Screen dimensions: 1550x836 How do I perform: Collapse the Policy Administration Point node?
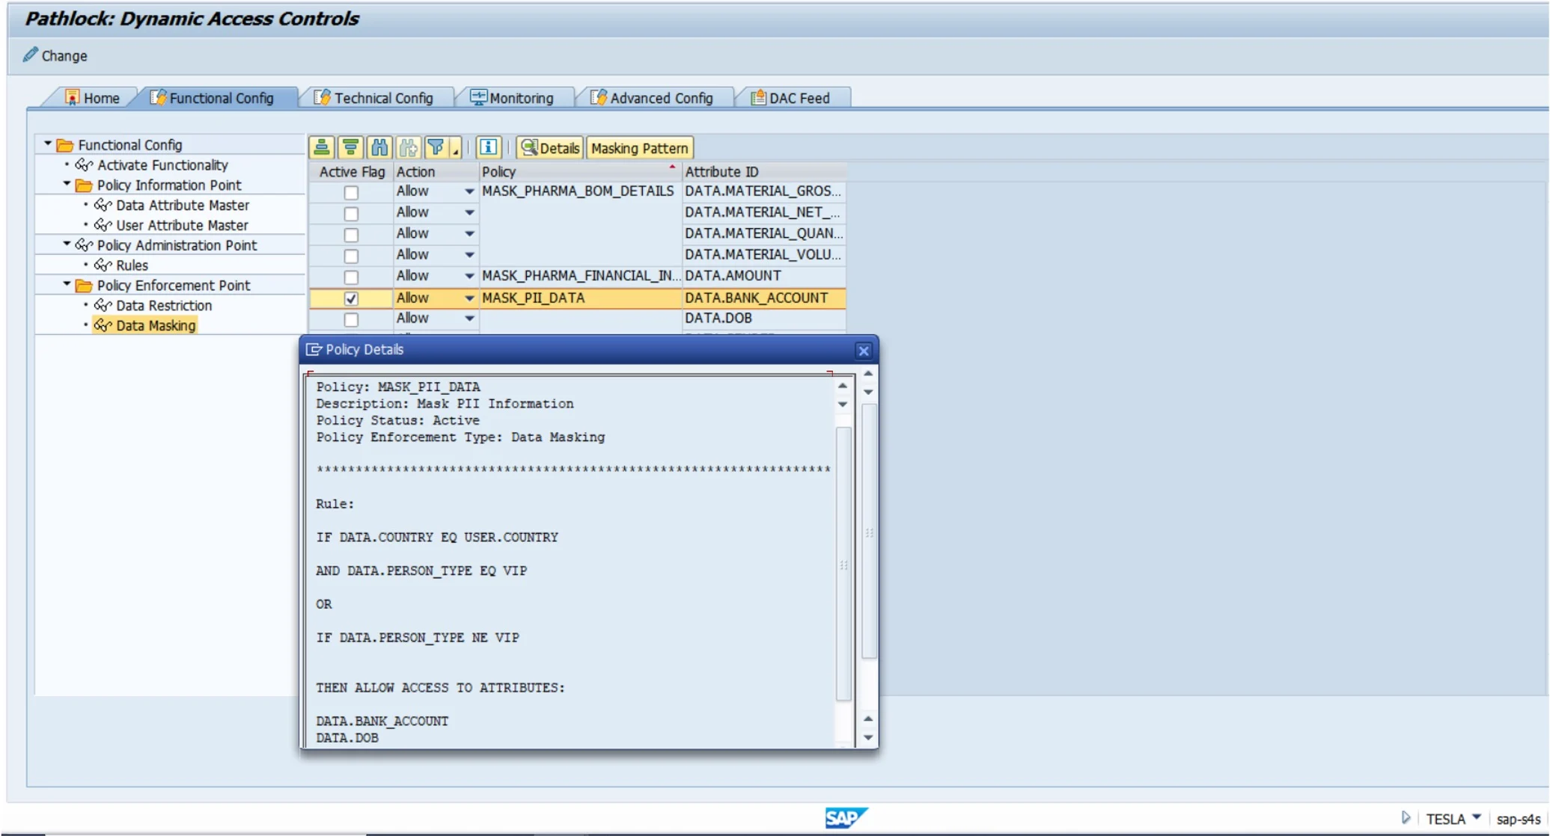[67, 243]
